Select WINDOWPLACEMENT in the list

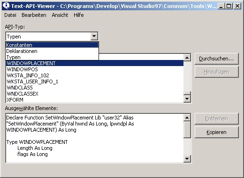tap(95, 63)
